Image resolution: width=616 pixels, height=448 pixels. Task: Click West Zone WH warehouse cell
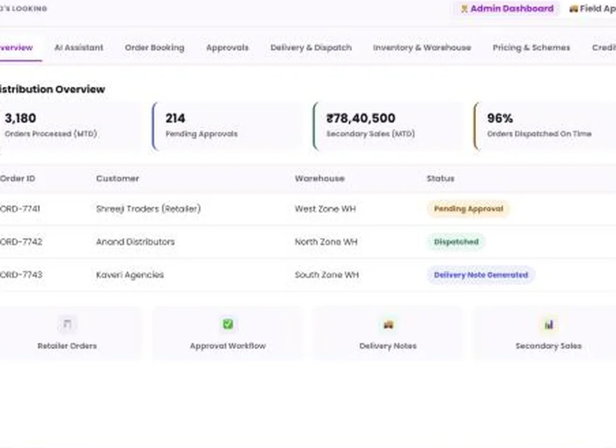(325, 209)
